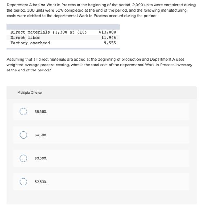Click the $5,660 answer text
The width and height of the screenshot is (202, 210).
(41, 112)
